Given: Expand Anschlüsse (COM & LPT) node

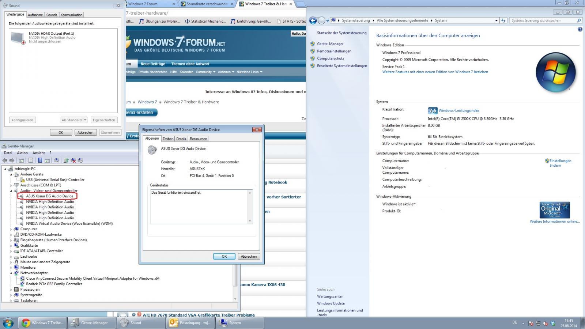Looking at the screenshot, I should (11, 185).
